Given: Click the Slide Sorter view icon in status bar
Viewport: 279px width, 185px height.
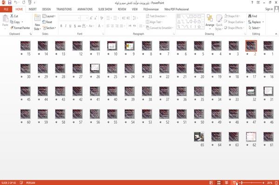Looking at the screenshot, I should pyautogui.click(x=219, y=183).
